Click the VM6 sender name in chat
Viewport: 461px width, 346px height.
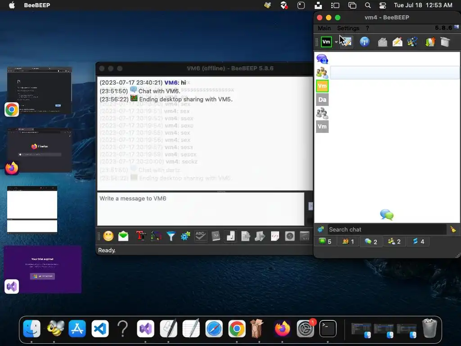click(172, 83)
